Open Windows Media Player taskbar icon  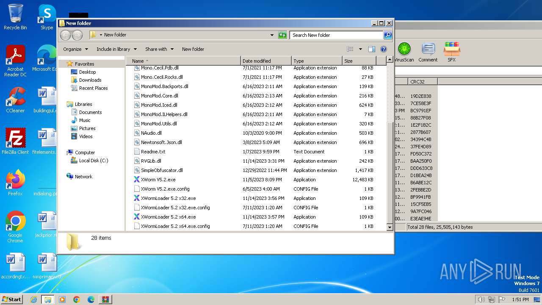pos(62,299)
